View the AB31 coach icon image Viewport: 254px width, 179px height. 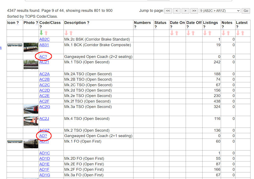point(15,45)
